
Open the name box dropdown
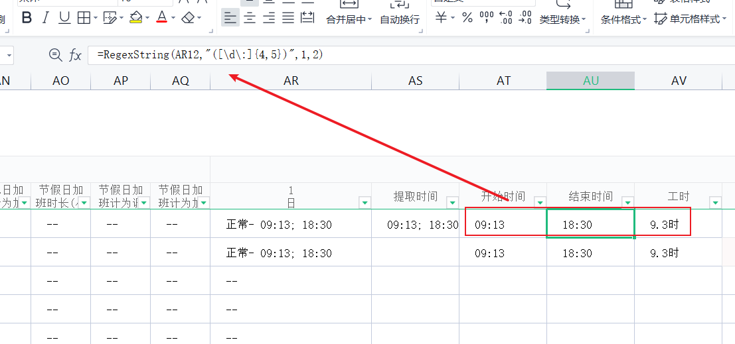click(x=9, y=56)
